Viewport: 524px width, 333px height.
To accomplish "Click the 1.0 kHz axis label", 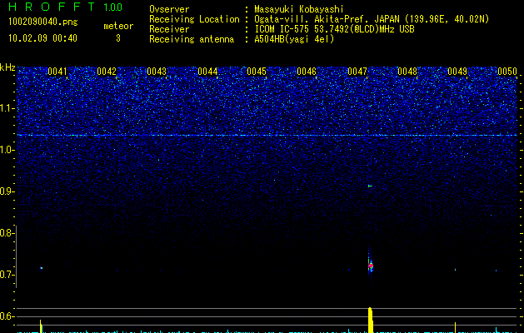I will (7, 150).
